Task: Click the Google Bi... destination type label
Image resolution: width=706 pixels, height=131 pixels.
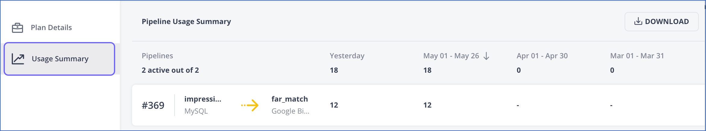Action: coord(290,111)
